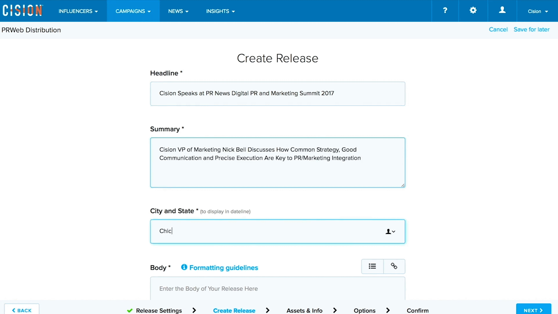The width and height of the screenshot is (558, 314).
Task: Cancel the PRWeb distribution
Action: click(x=498, y=29)
